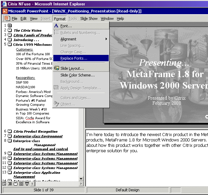The width and height of the screenshot is (208, 195).
Task: Click 'End-to-end command and control' outline text
Action: 41,149
